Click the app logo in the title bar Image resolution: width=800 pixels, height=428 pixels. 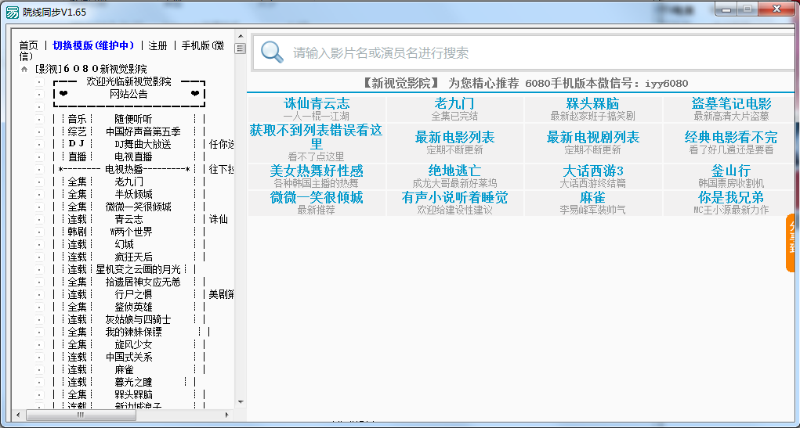12,12
